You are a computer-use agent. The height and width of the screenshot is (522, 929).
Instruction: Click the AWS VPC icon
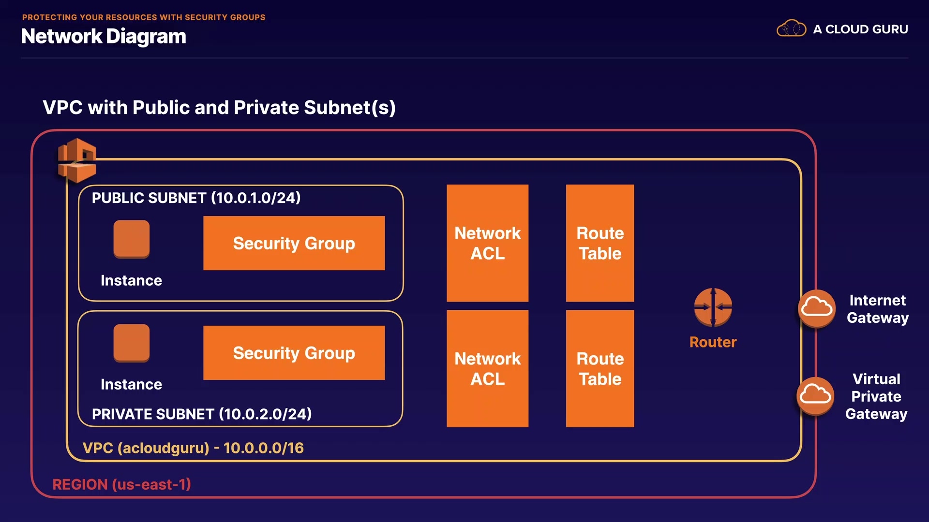pos(76,160)
